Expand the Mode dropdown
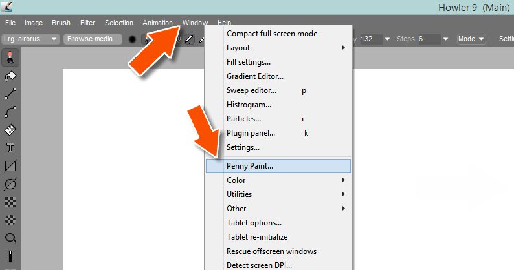This screenshot has height=270, width=514. [x=471, y=39]
